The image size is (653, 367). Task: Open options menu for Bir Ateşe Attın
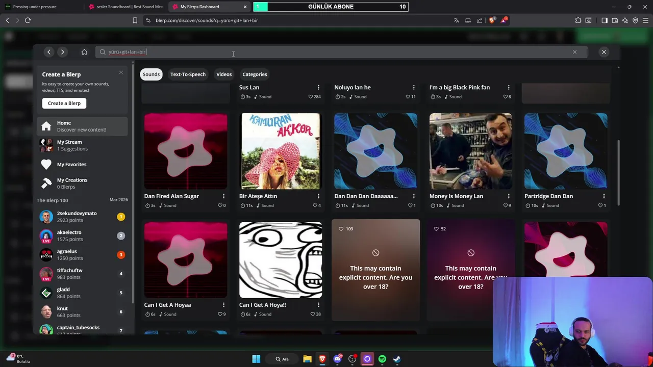[318, 196]
